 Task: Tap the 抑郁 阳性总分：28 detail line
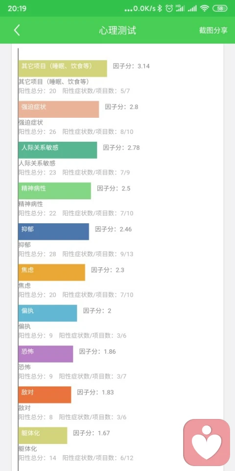76,254
